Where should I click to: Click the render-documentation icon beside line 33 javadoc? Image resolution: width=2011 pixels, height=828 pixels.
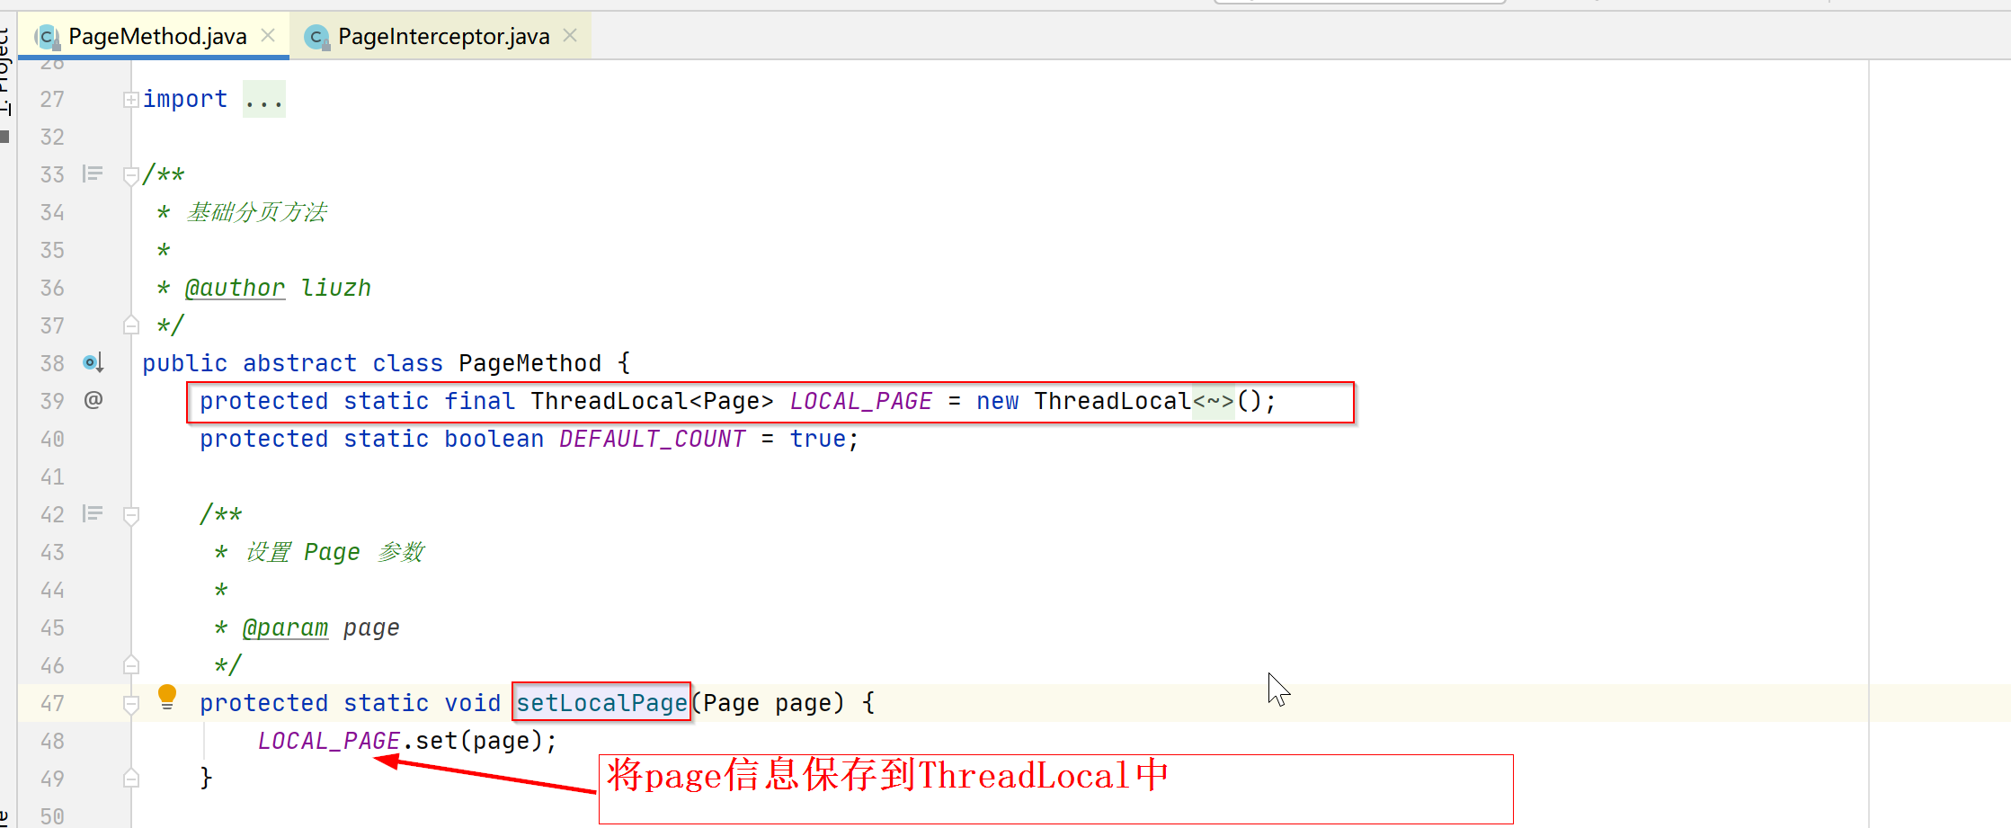click(x=93, y=174)
